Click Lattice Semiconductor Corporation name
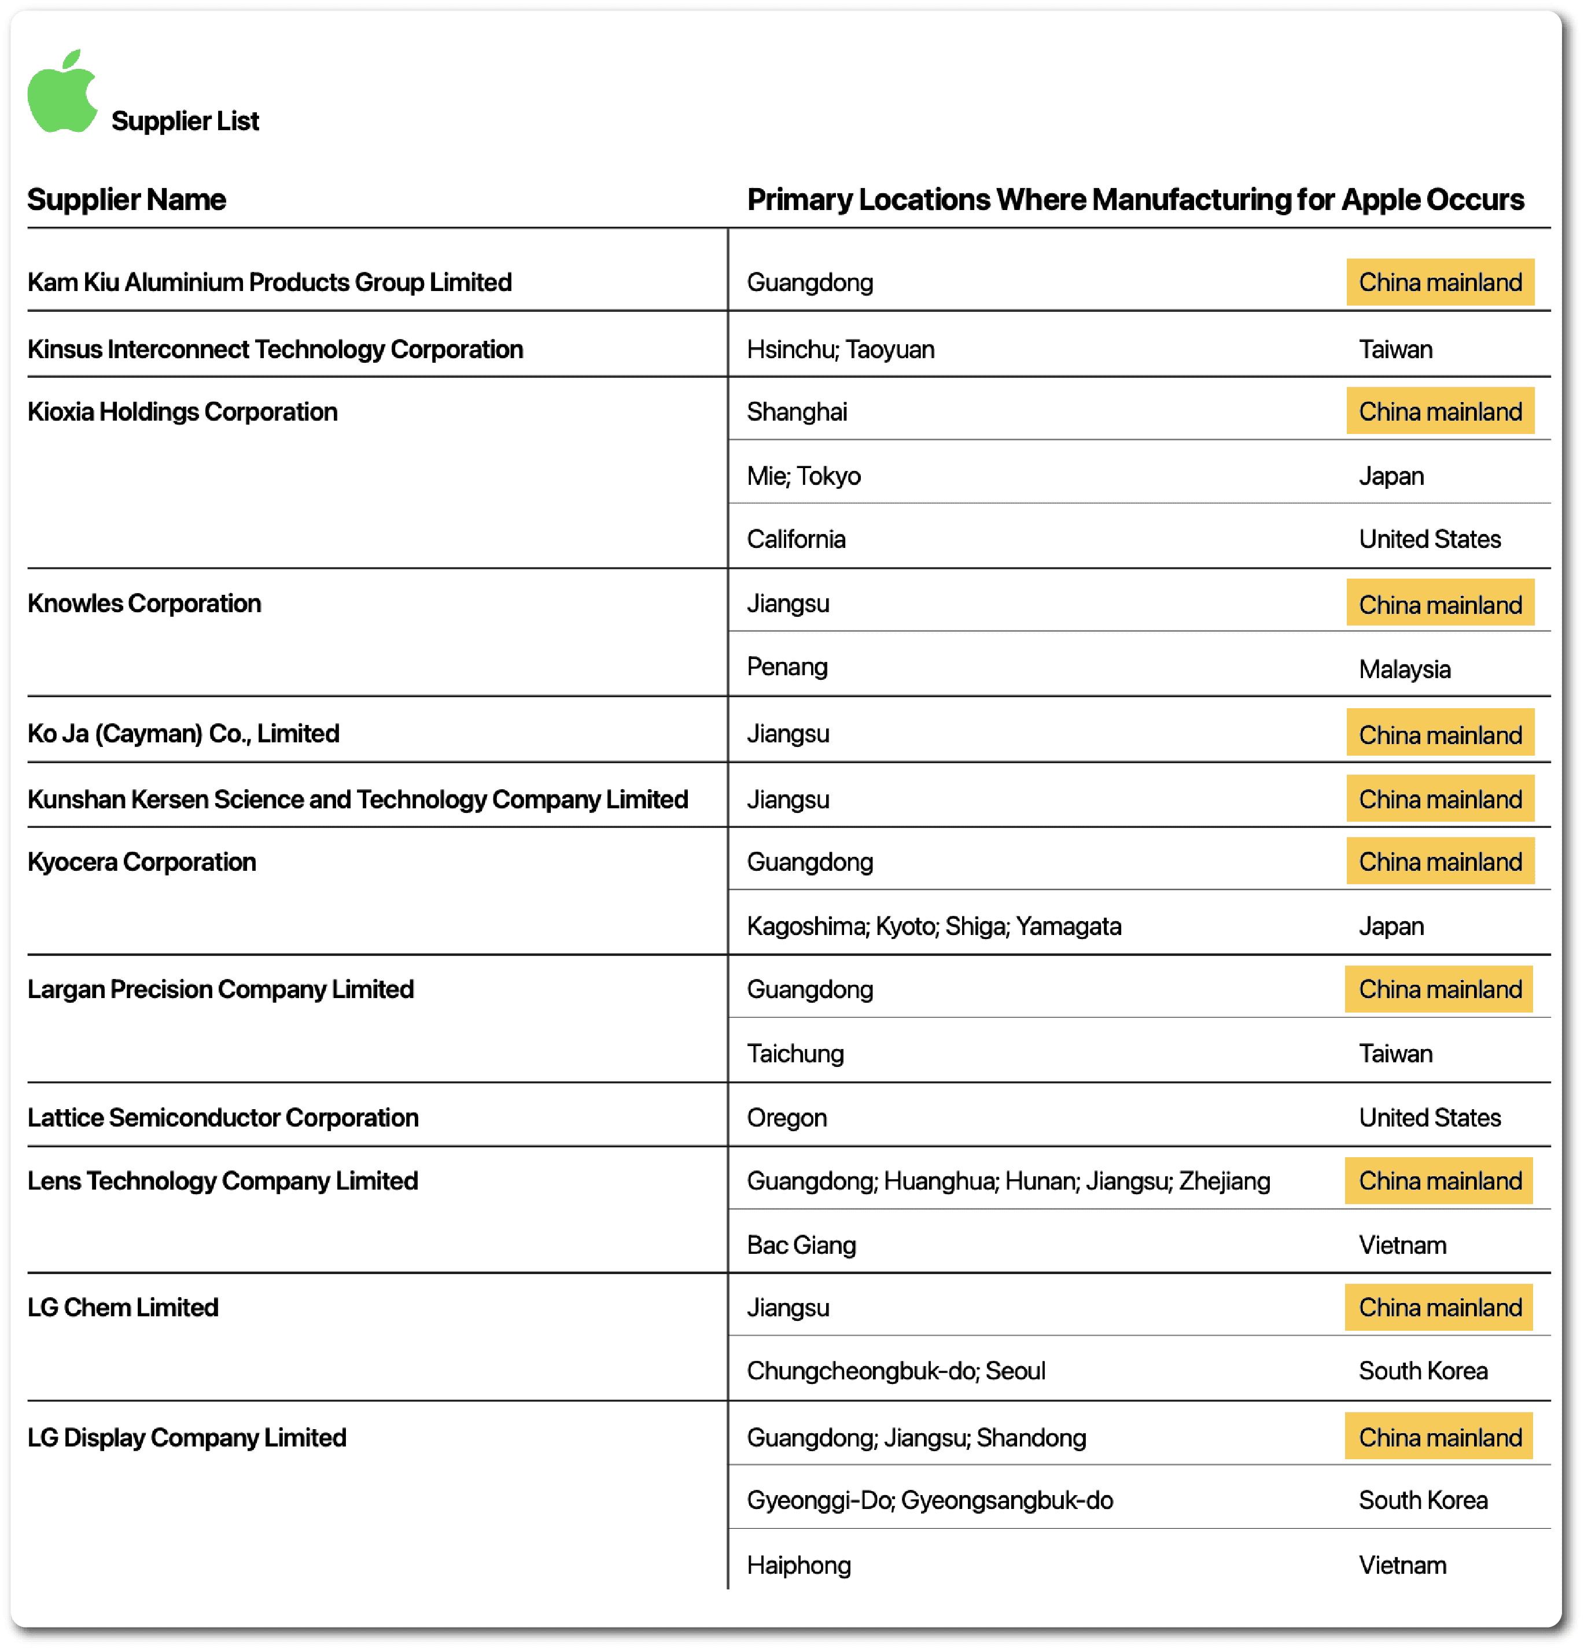1584x1649 pixels. click(x=223, y=1117)
